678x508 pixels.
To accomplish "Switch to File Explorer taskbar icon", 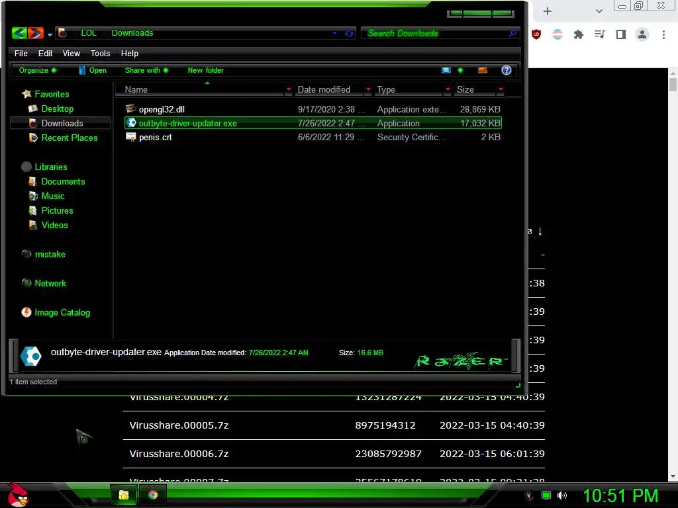I will [x=124, y=495].
